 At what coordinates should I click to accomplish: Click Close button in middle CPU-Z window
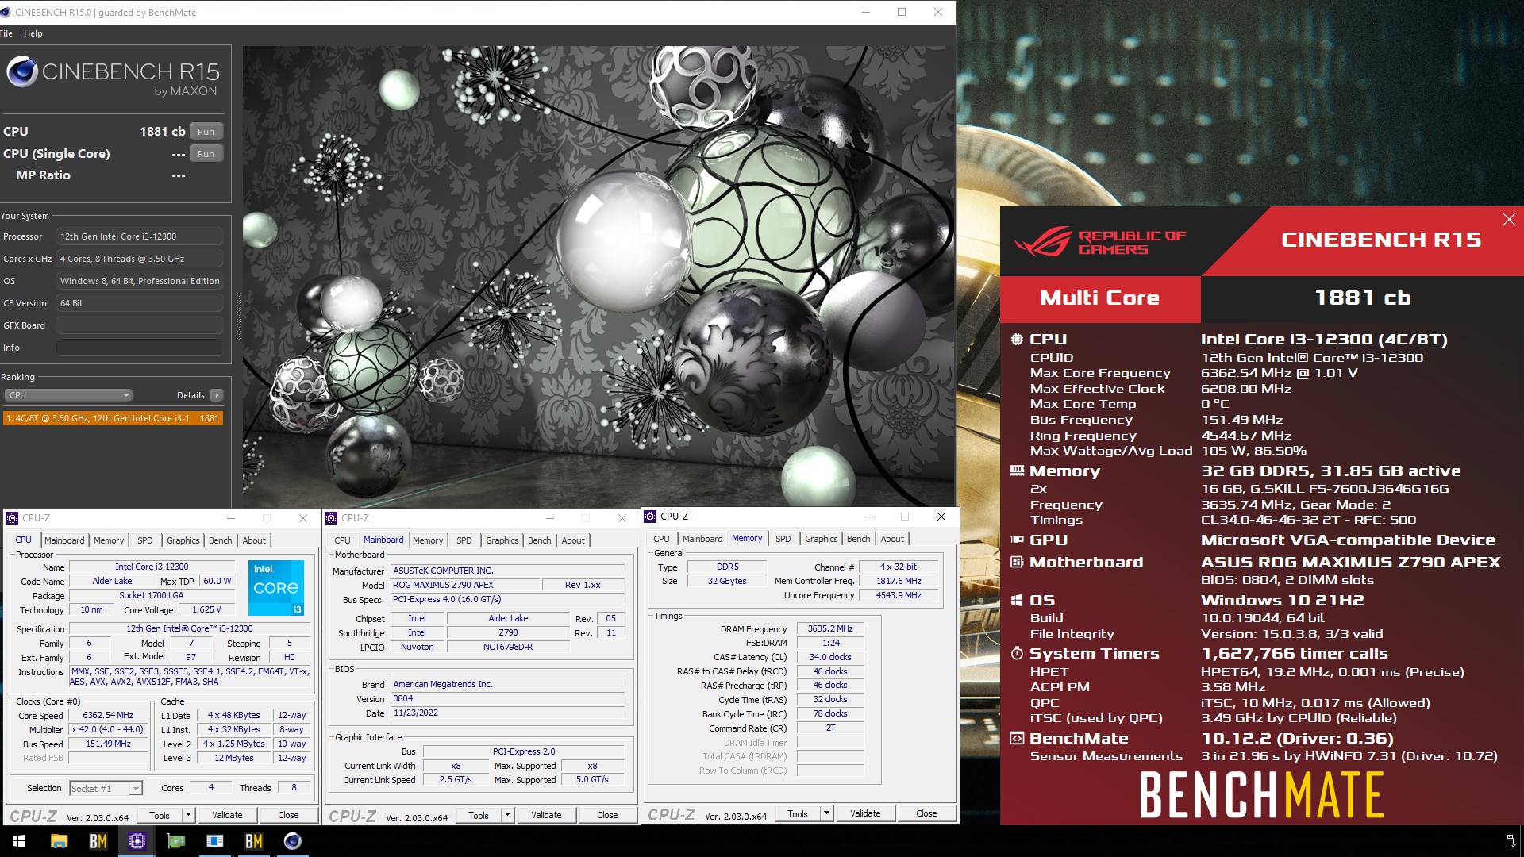[x=607, y=815]
